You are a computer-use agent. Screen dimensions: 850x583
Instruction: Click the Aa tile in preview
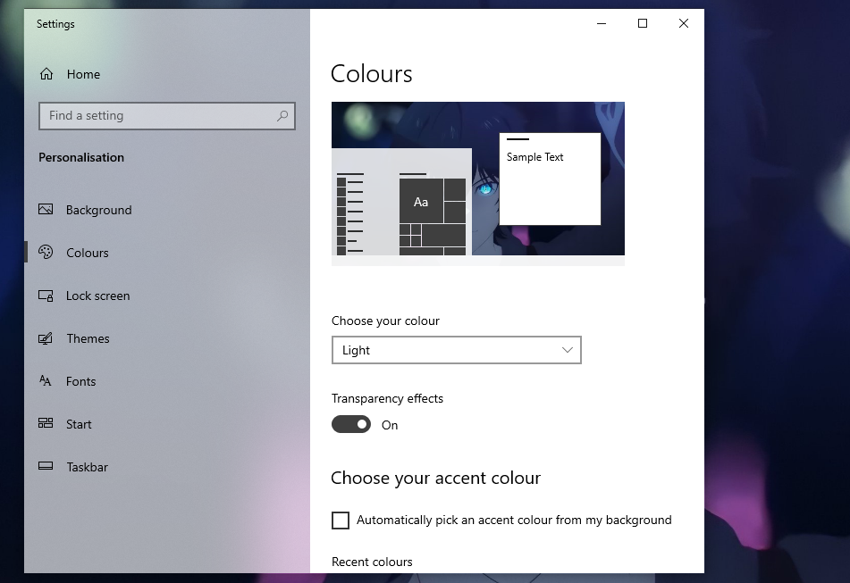coord(421,202)
